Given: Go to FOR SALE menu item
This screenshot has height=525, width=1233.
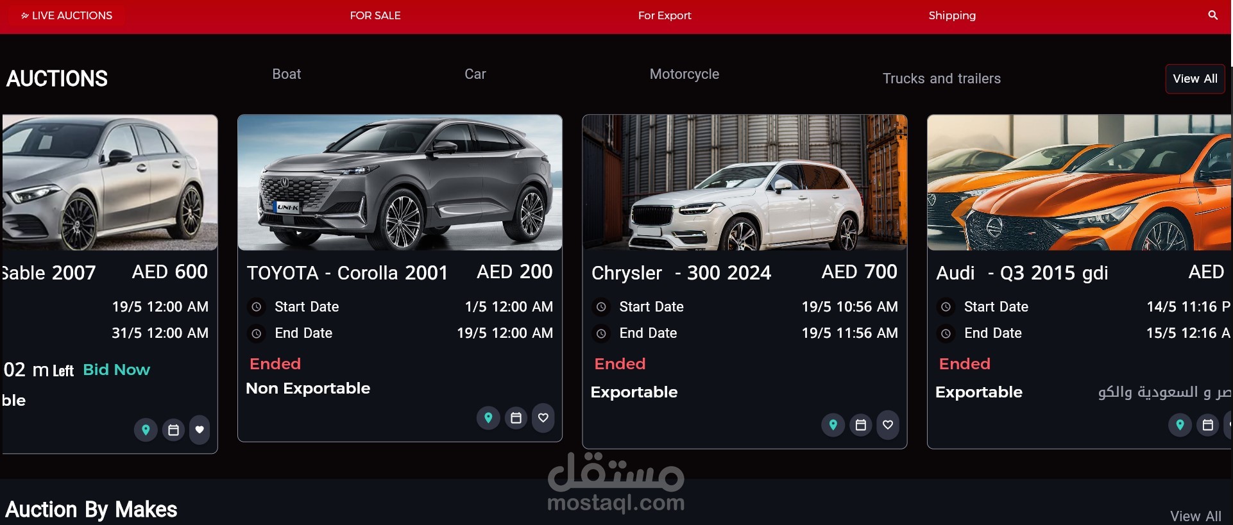Looking at the screenshot, I should click(375, 15).
